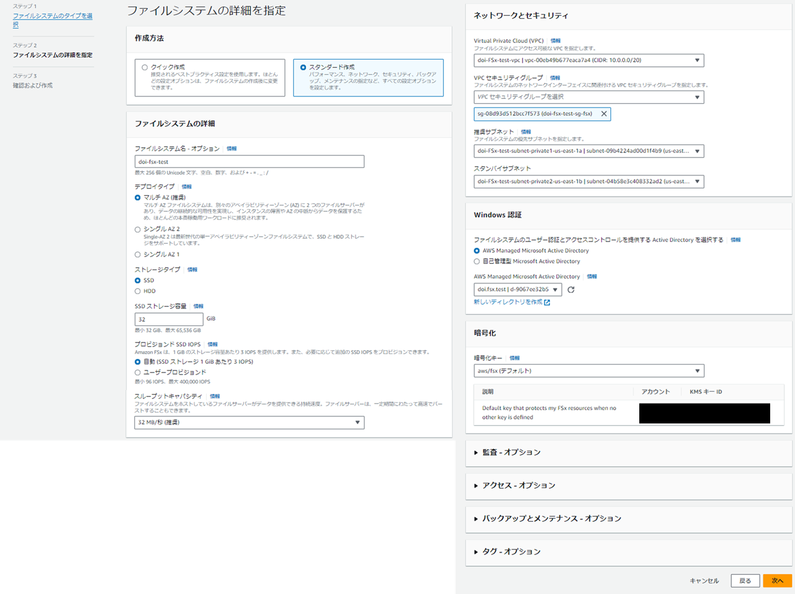
Task: Open 情報 link next to Virtual Private Cloud
Action: click(x=556, y=41)
